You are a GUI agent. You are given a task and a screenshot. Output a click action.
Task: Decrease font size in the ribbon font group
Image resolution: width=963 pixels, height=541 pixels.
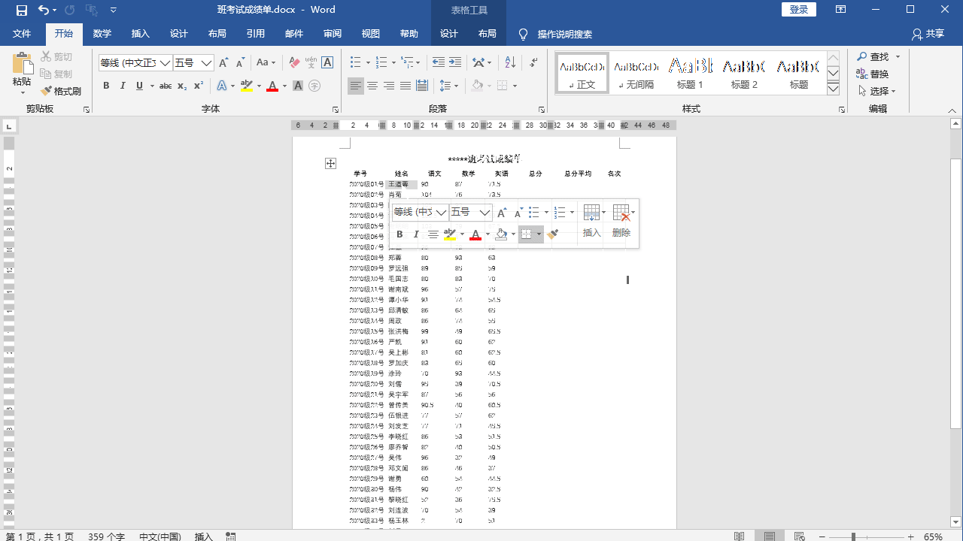point(240,63)
